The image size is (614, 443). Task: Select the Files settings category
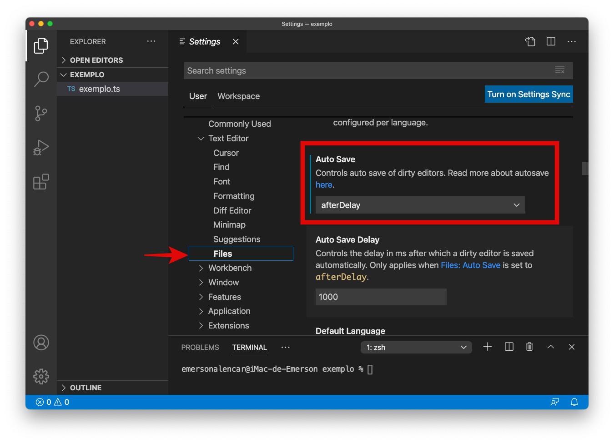coord(241,254)
